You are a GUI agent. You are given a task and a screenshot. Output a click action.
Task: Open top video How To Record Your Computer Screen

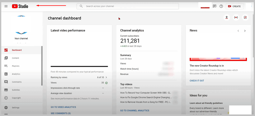(145, 93)
